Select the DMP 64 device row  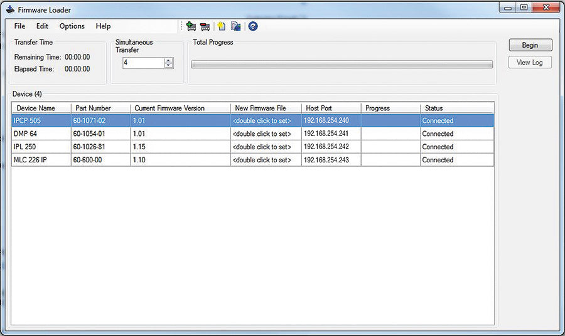coord(252,134)
